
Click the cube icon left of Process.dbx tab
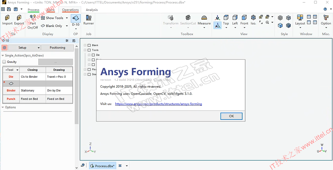[83, 165]
